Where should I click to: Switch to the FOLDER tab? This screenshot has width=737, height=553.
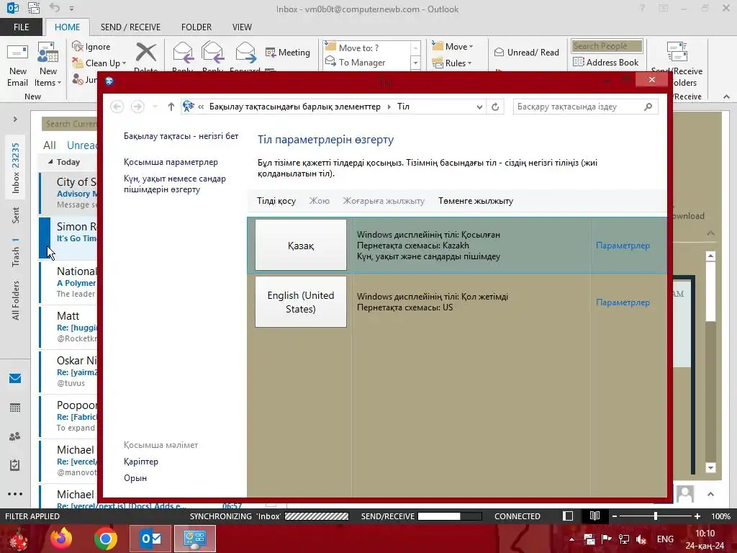(196, 27)
